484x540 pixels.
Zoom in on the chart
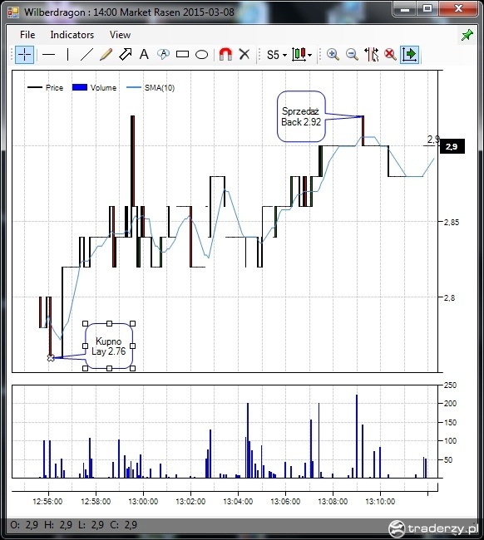(x=333, y=54)
